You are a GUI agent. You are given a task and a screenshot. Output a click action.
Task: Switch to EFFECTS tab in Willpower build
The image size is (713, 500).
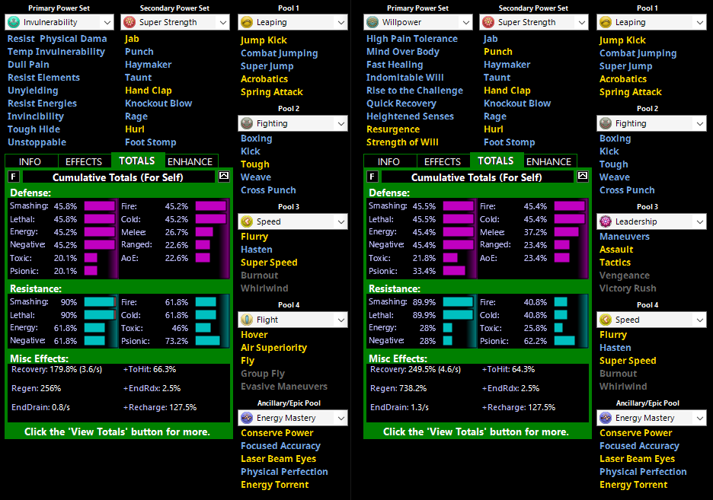(x=443, y=161)
